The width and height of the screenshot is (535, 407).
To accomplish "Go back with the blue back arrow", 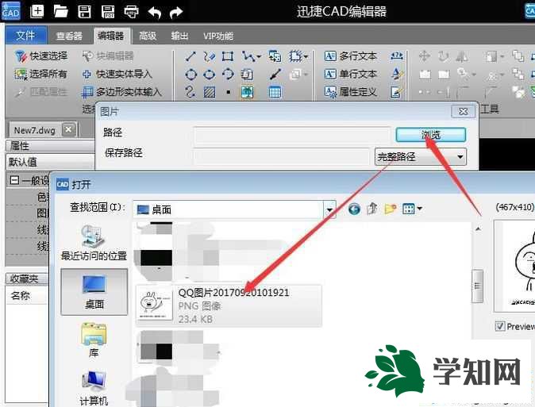I will point(354,209).
